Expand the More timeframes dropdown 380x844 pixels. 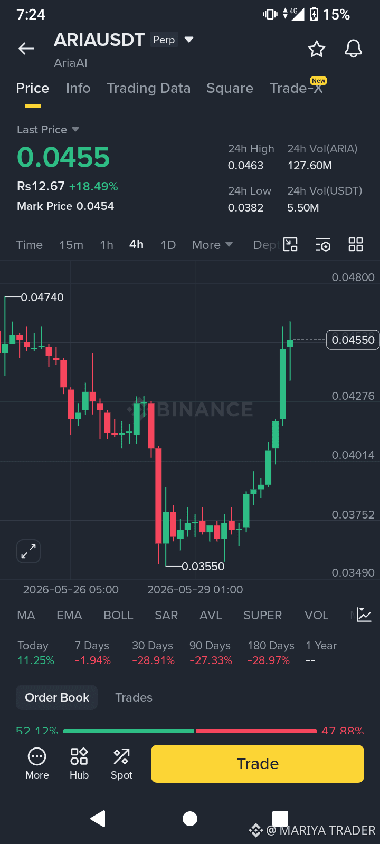point(212,245)
